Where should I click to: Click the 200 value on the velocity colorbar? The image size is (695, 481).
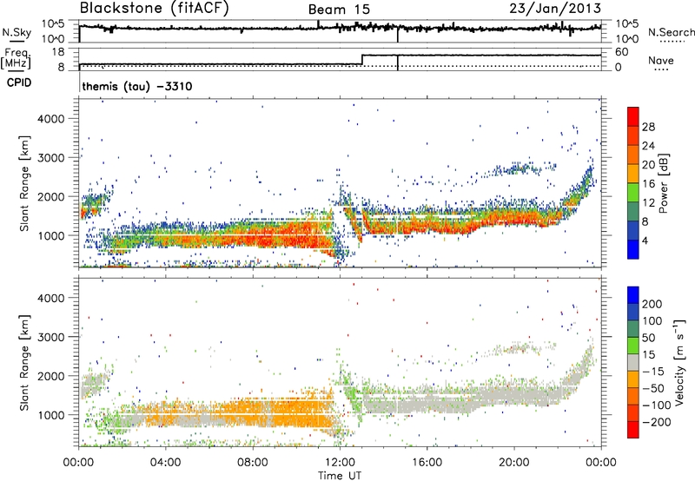tap(652, 304)
